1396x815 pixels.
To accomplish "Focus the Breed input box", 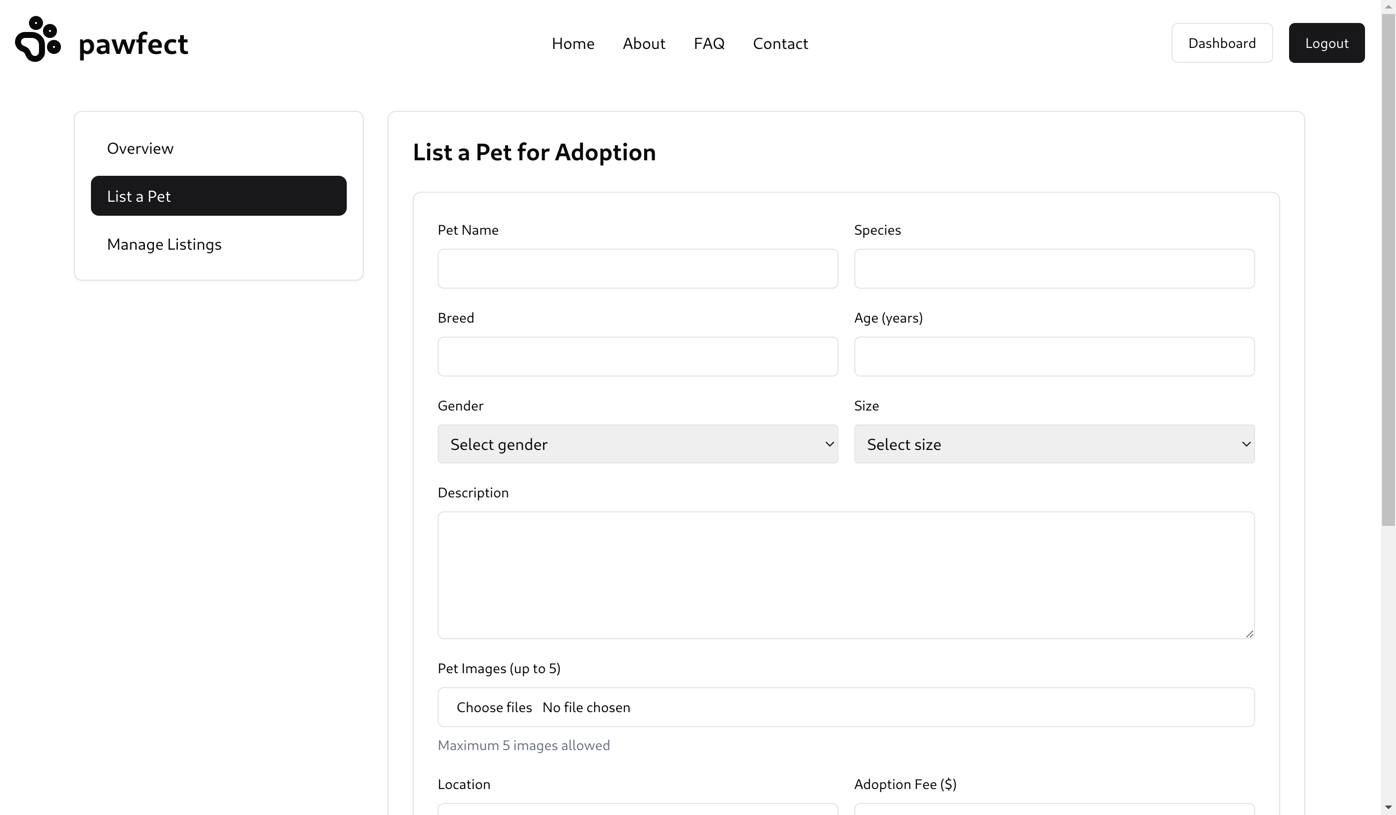I will 638,357.
